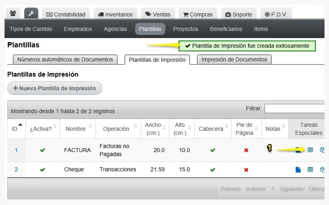This screenshot has width=329, height=205.
Task: Open the Contabilidad module tab
Action: (x=66, y=14)
